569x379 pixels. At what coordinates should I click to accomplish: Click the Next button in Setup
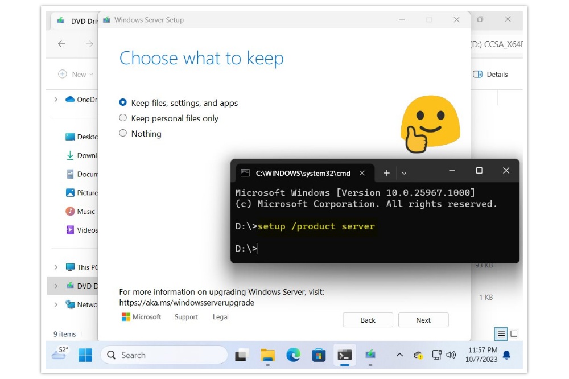[423, 320]
